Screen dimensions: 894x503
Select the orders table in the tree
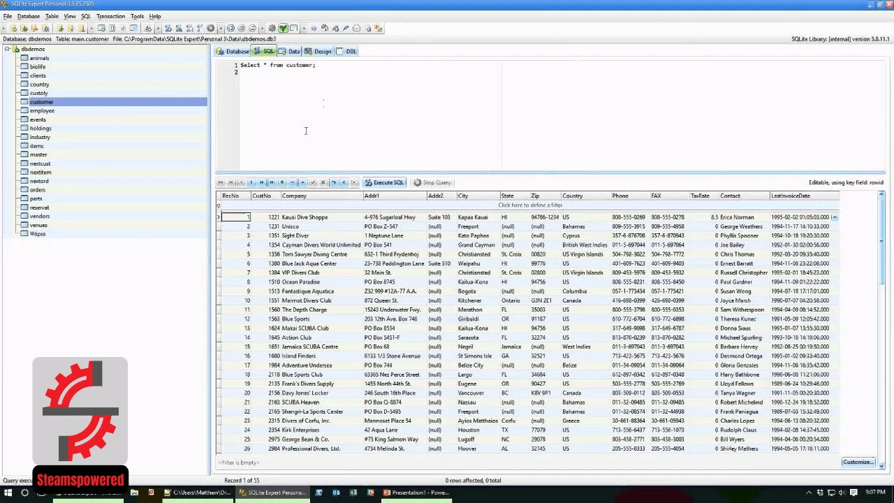38,190
